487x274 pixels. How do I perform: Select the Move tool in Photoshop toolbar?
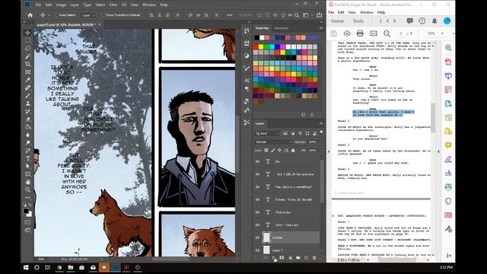point(28,33)
